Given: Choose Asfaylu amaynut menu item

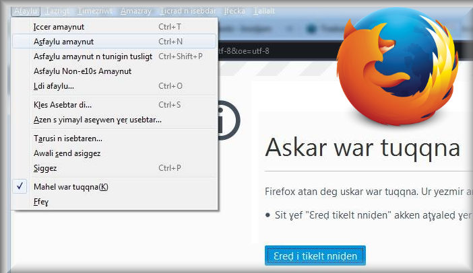Looking at the screenshot, I should point(115,42).
